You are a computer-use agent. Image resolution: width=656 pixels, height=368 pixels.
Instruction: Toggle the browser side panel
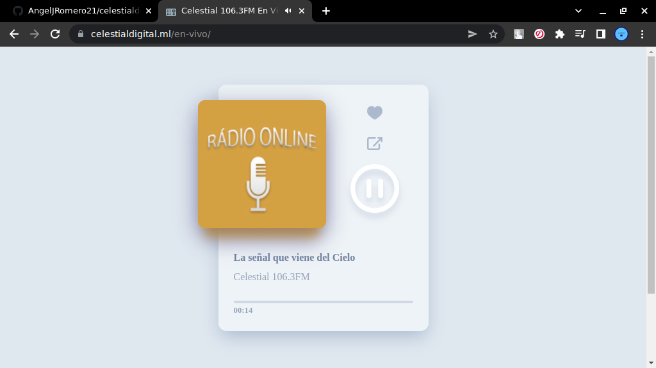[601, 34]
